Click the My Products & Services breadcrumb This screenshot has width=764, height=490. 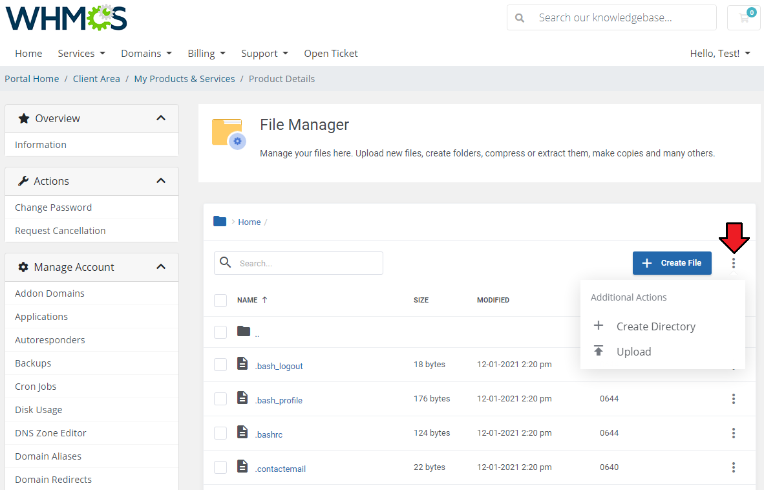tap(185, 79)
